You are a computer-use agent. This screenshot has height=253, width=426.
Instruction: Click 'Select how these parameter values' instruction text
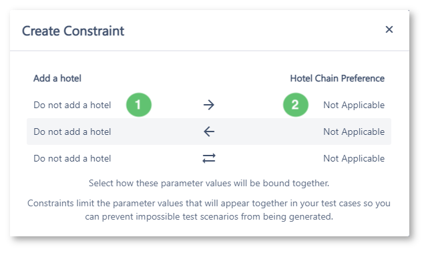[209, 183]
